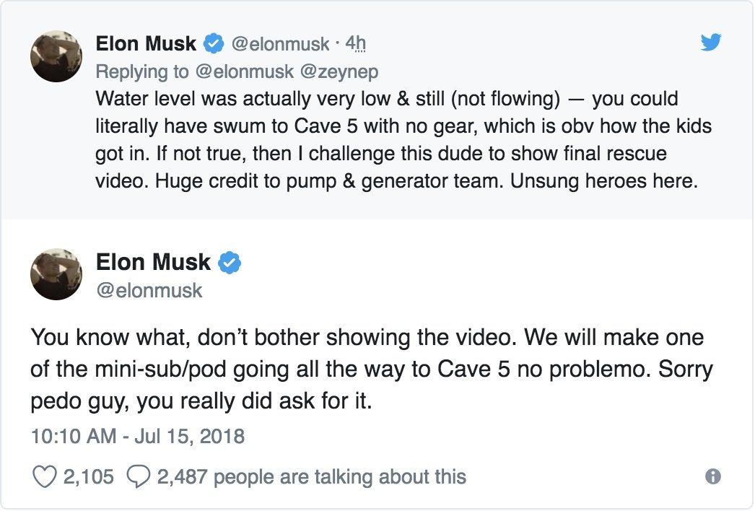The width and height of the screenshot is (755, 511).
Task: Open the 10:10 AM - Jul 15, 2018 timestamp
Action: pyautogui.click(x=137, y=436)
